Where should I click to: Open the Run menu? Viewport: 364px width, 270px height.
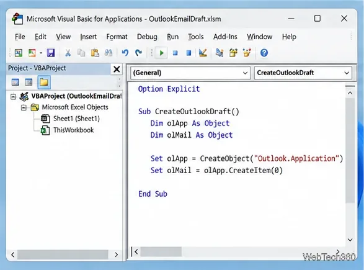(x=173, y=37)
